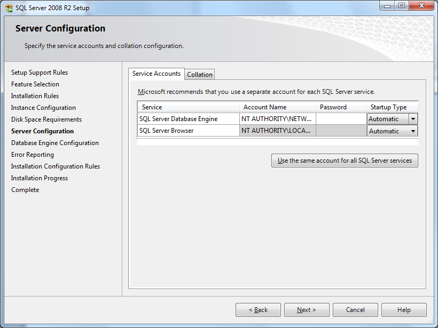Click Error Reporting step
The height and width of the screenshot is (328, 438).
(33, 155)
